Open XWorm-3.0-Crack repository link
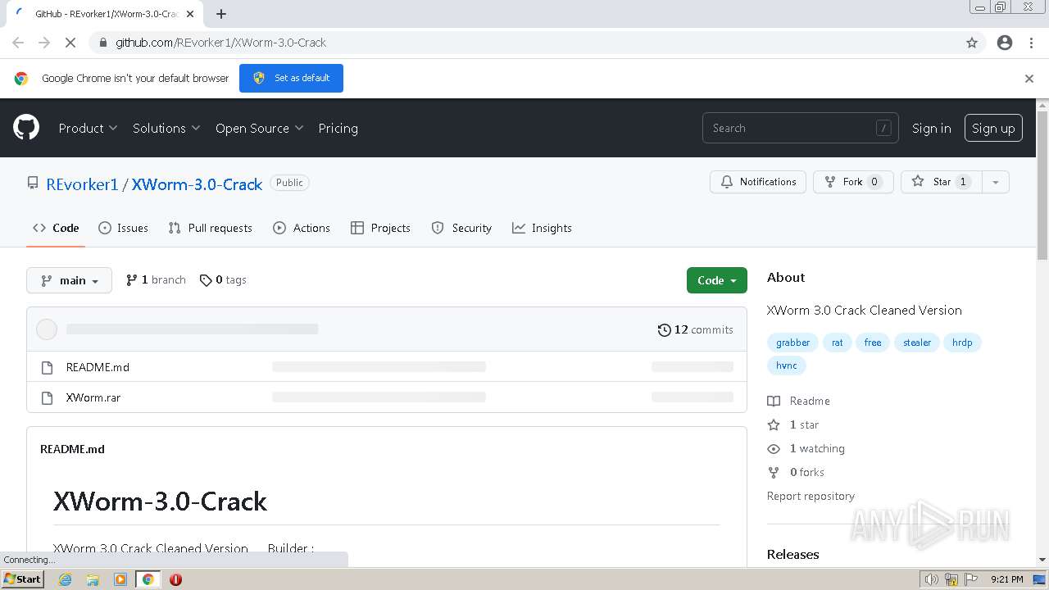Image resolution: width=1049 pixels, height=590 pixels. [197, 184]
